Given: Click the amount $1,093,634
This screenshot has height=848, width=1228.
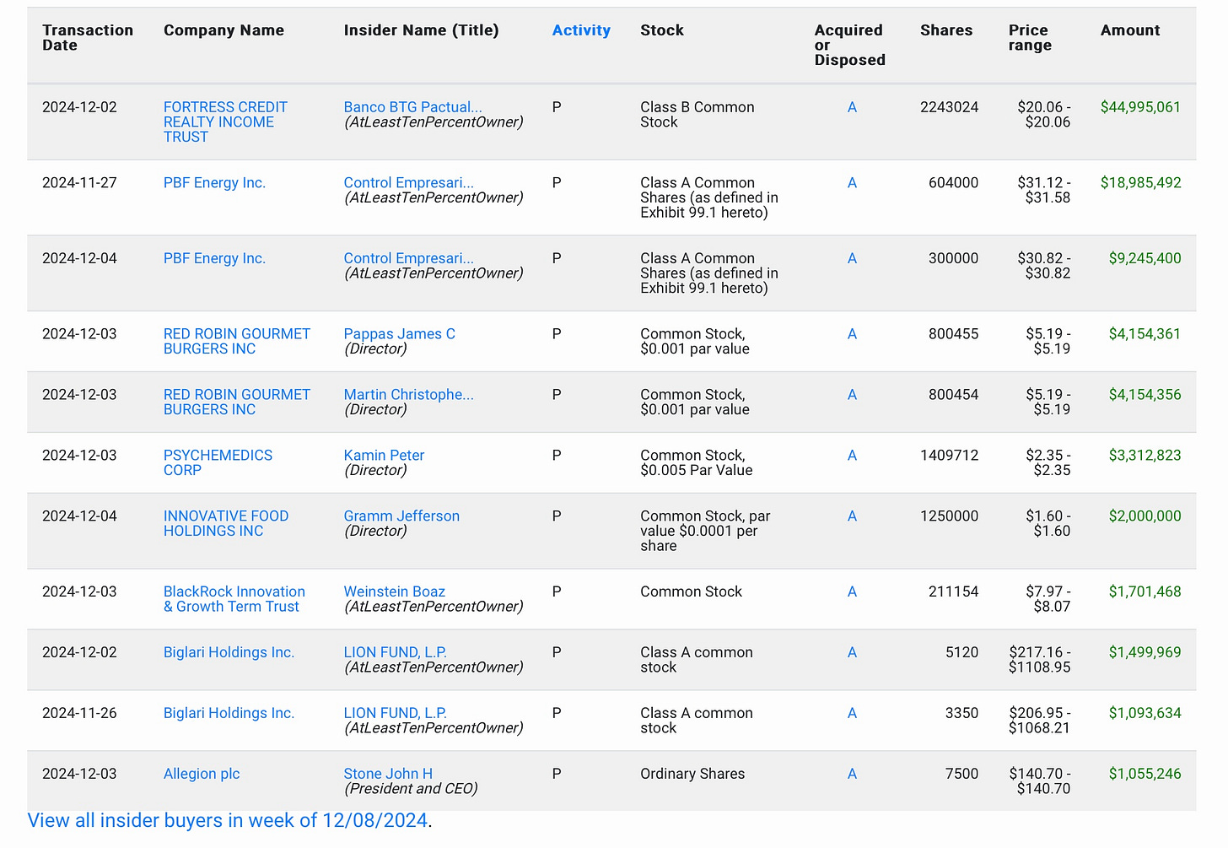Looking at the screenshot, I should pyautogui.click(x=1145, y=714).
